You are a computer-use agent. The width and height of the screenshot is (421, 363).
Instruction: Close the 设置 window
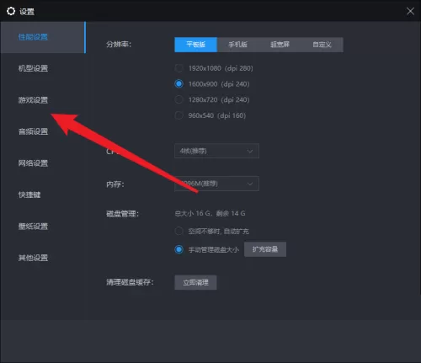click(x=410, y=11)
